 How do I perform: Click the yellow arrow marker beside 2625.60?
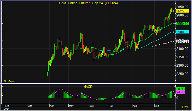[173, 11]
